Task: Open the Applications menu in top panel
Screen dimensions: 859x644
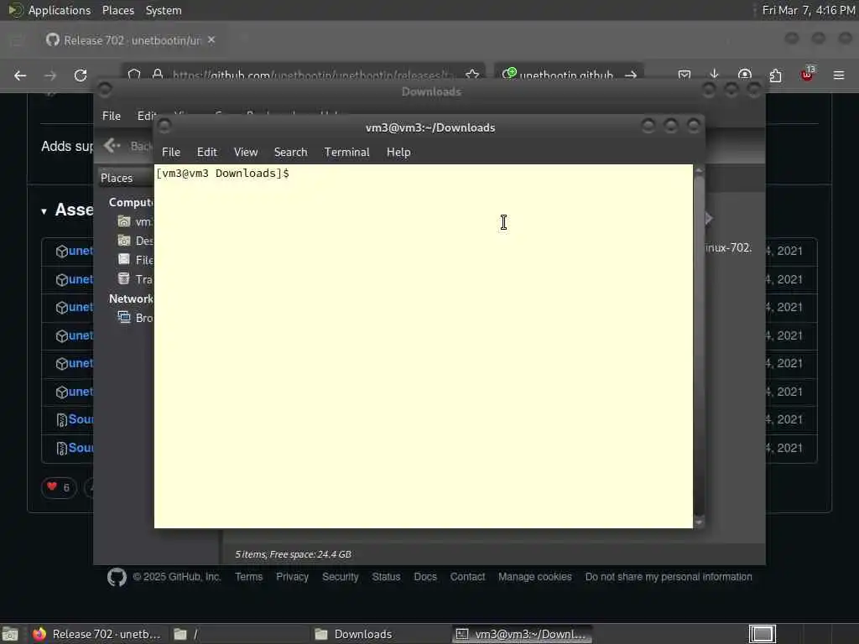Action: 60,10
